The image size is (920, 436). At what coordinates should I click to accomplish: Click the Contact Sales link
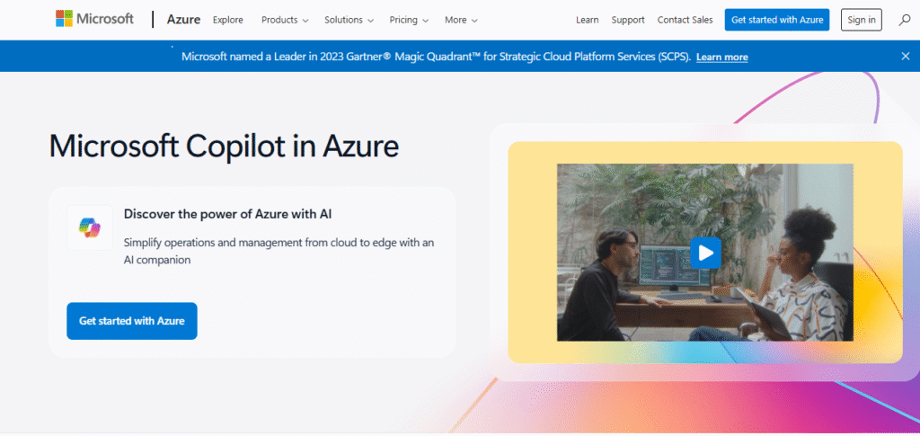685,20
